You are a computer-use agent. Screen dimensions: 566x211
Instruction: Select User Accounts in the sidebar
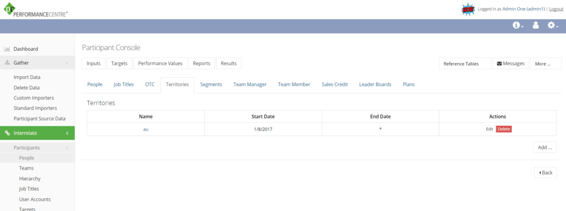(x=35, y=199)
